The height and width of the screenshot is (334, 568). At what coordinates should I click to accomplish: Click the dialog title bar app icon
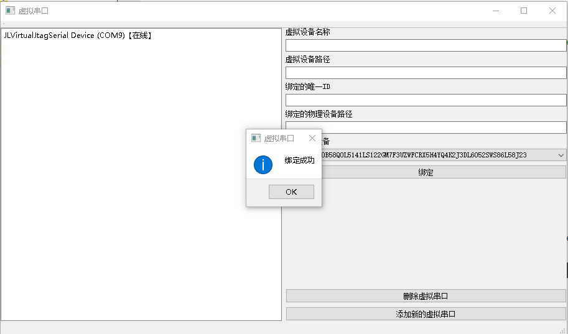[x=256, y=138]
